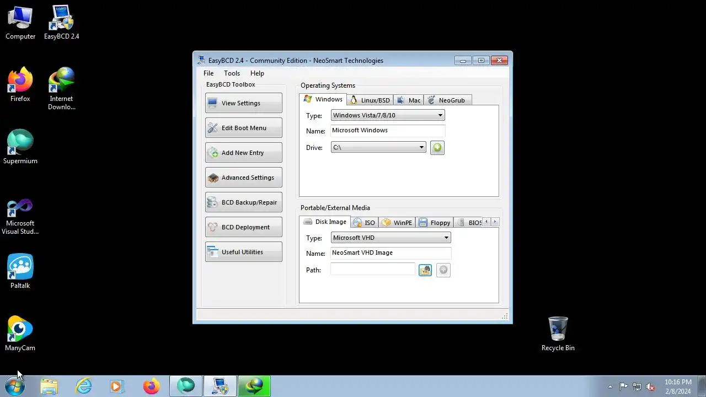Switch to the NeoGrub tab
The height and width of the screenshot is (397, 706).
(x=447, y=100)
